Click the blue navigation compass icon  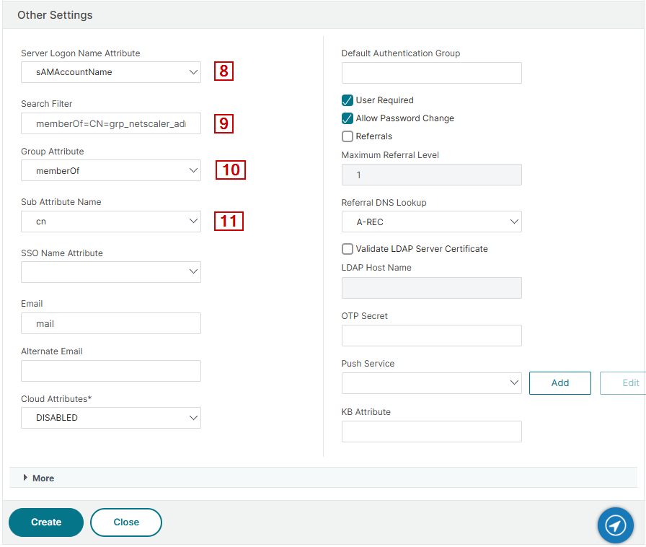click(x=615, y=525)
